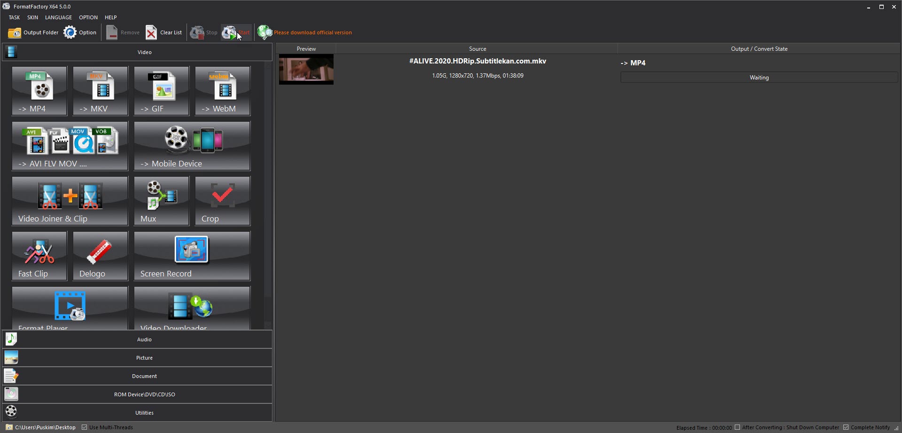
Task: Click the video panel vertical scrollbar
Action: 268,195
